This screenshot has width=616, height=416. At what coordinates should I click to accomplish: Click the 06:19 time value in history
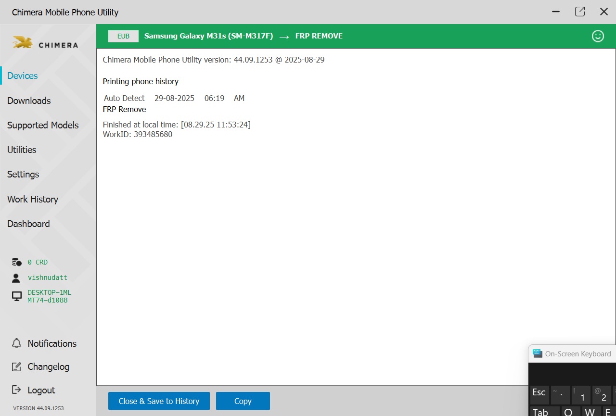tap(215, 98)
